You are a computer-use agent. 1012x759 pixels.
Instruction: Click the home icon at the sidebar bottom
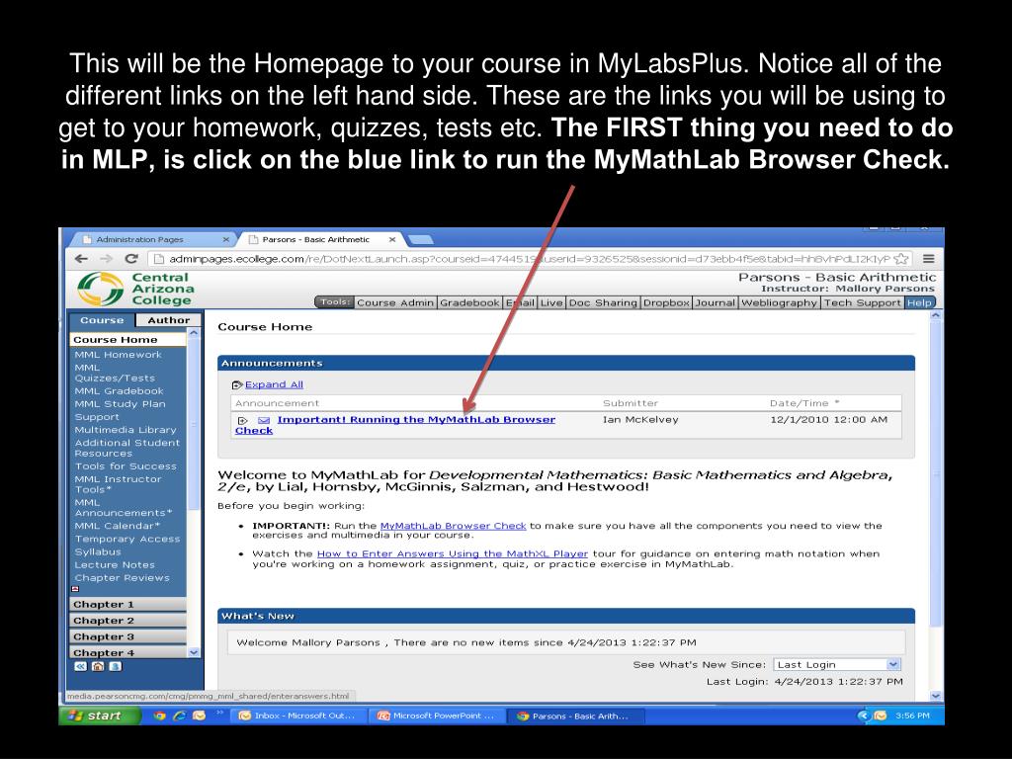[98, 667]
